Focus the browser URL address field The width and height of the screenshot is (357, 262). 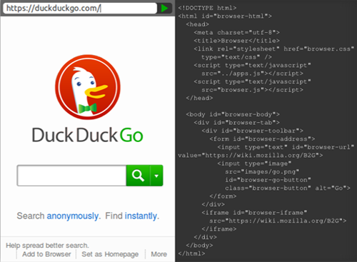[x=80, y=9]
